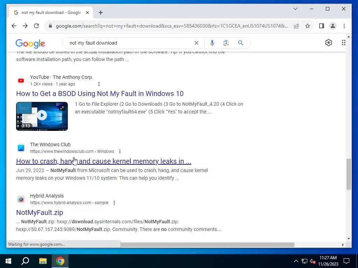Viewport: 358px width, 268px height.
Task: Close the 'not my fault download' tab
Action: (x=87, y=13)
